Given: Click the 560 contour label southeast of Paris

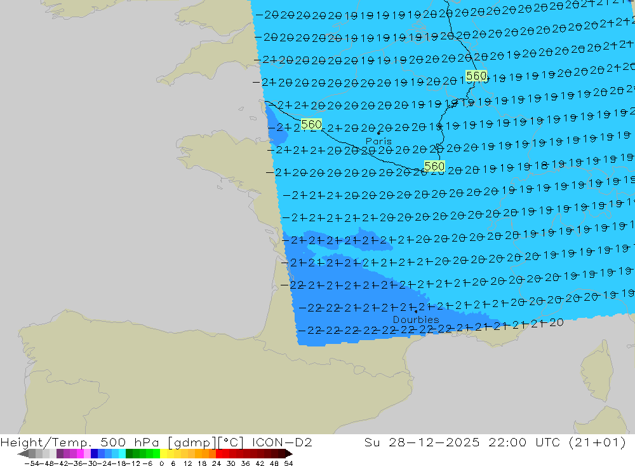Looking at the screenshot, I should [434, 166].
